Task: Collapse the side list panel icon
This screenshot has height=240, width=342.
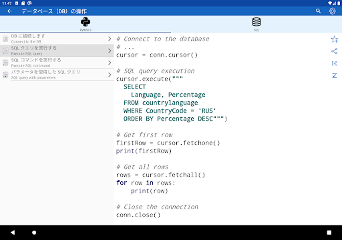Action: (x=334, y=63)
